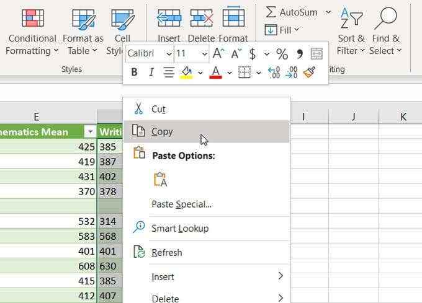
Task: Select cell with value 568
Action: click(x=110, y=236)
